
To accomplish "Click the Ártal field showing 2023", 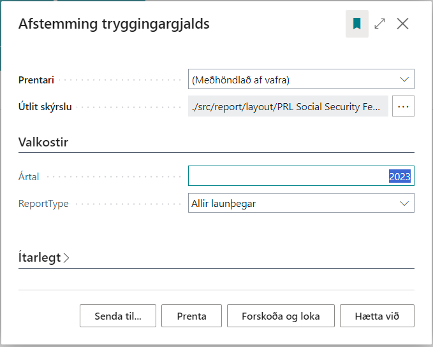I will coord(301,176).
